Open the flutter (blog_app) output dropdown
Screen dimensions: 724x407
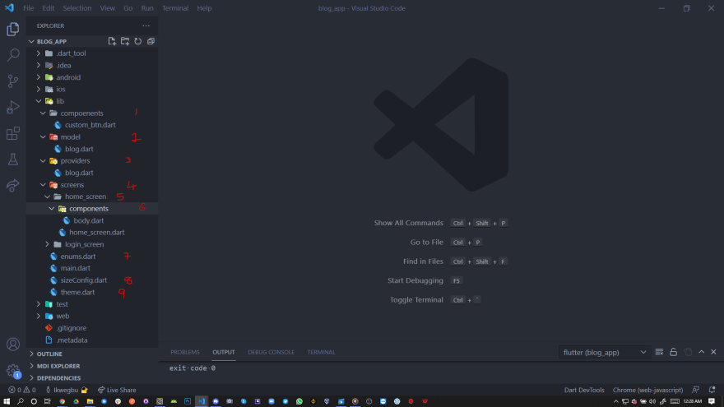click(605, 352)
